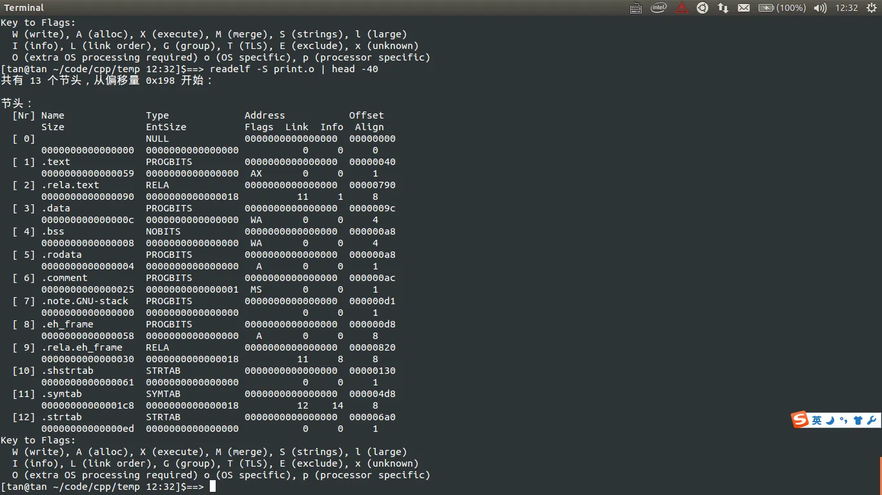Click size value '0000000000000025'
This screenshot has width=882, height=495.
point(88,289)
